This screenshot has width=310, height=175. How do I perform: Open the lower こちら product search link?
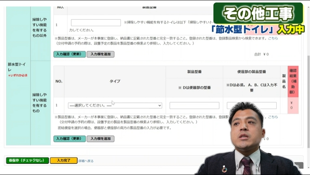pyautogui.click(x=273, y=117)
